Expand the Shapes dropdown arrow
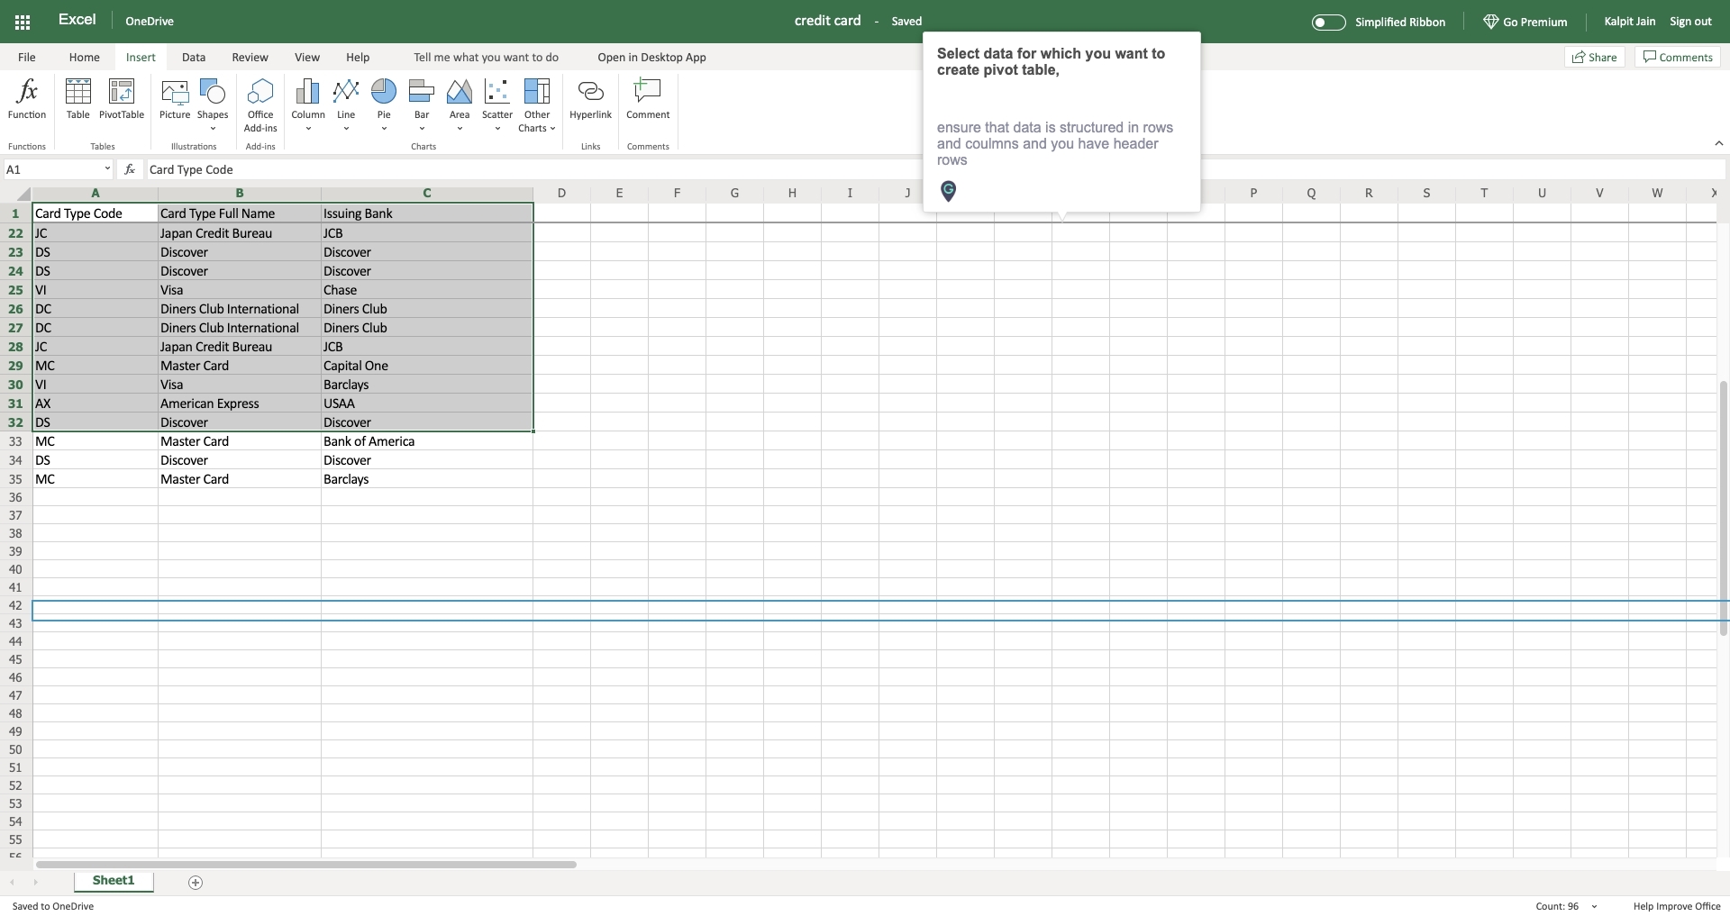Viewport: 1730px width, 916px height. pos(213,129)
